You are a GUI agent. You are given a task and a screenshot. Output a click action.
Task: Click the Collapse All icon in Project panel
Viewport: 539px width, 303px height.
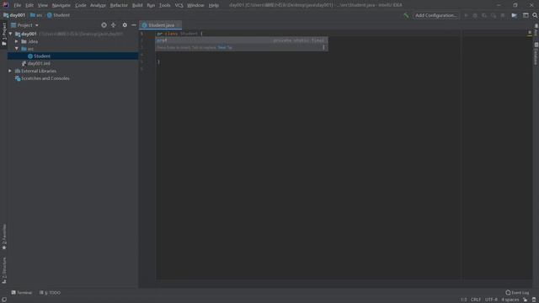[113, 25]
